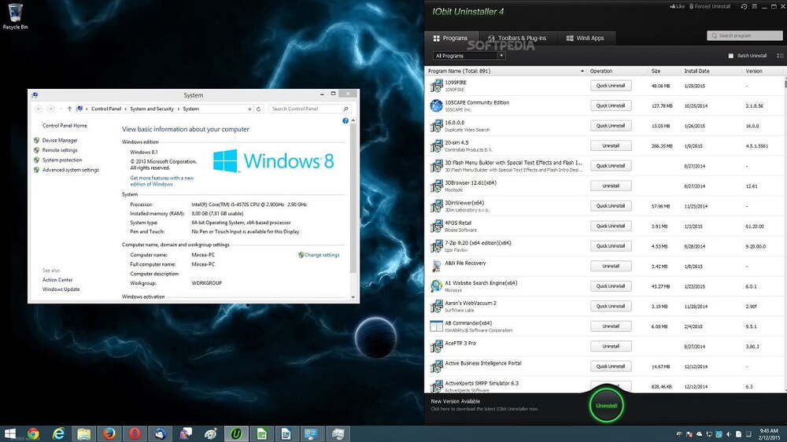Switch to the Win8 Apps tab

(586, 38)
